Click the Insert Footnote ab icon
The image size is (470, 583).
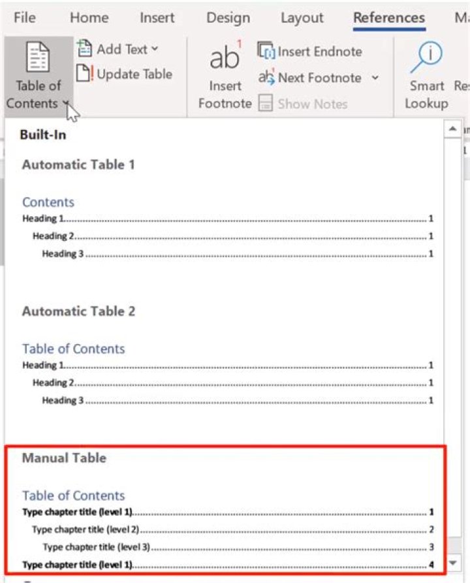(225, 57)
